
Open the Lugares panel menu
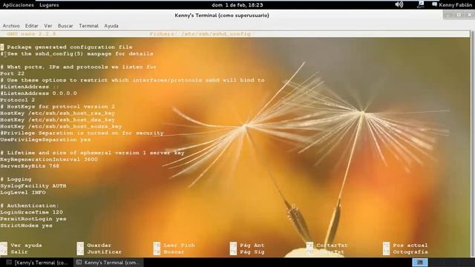tap(49, 5)
